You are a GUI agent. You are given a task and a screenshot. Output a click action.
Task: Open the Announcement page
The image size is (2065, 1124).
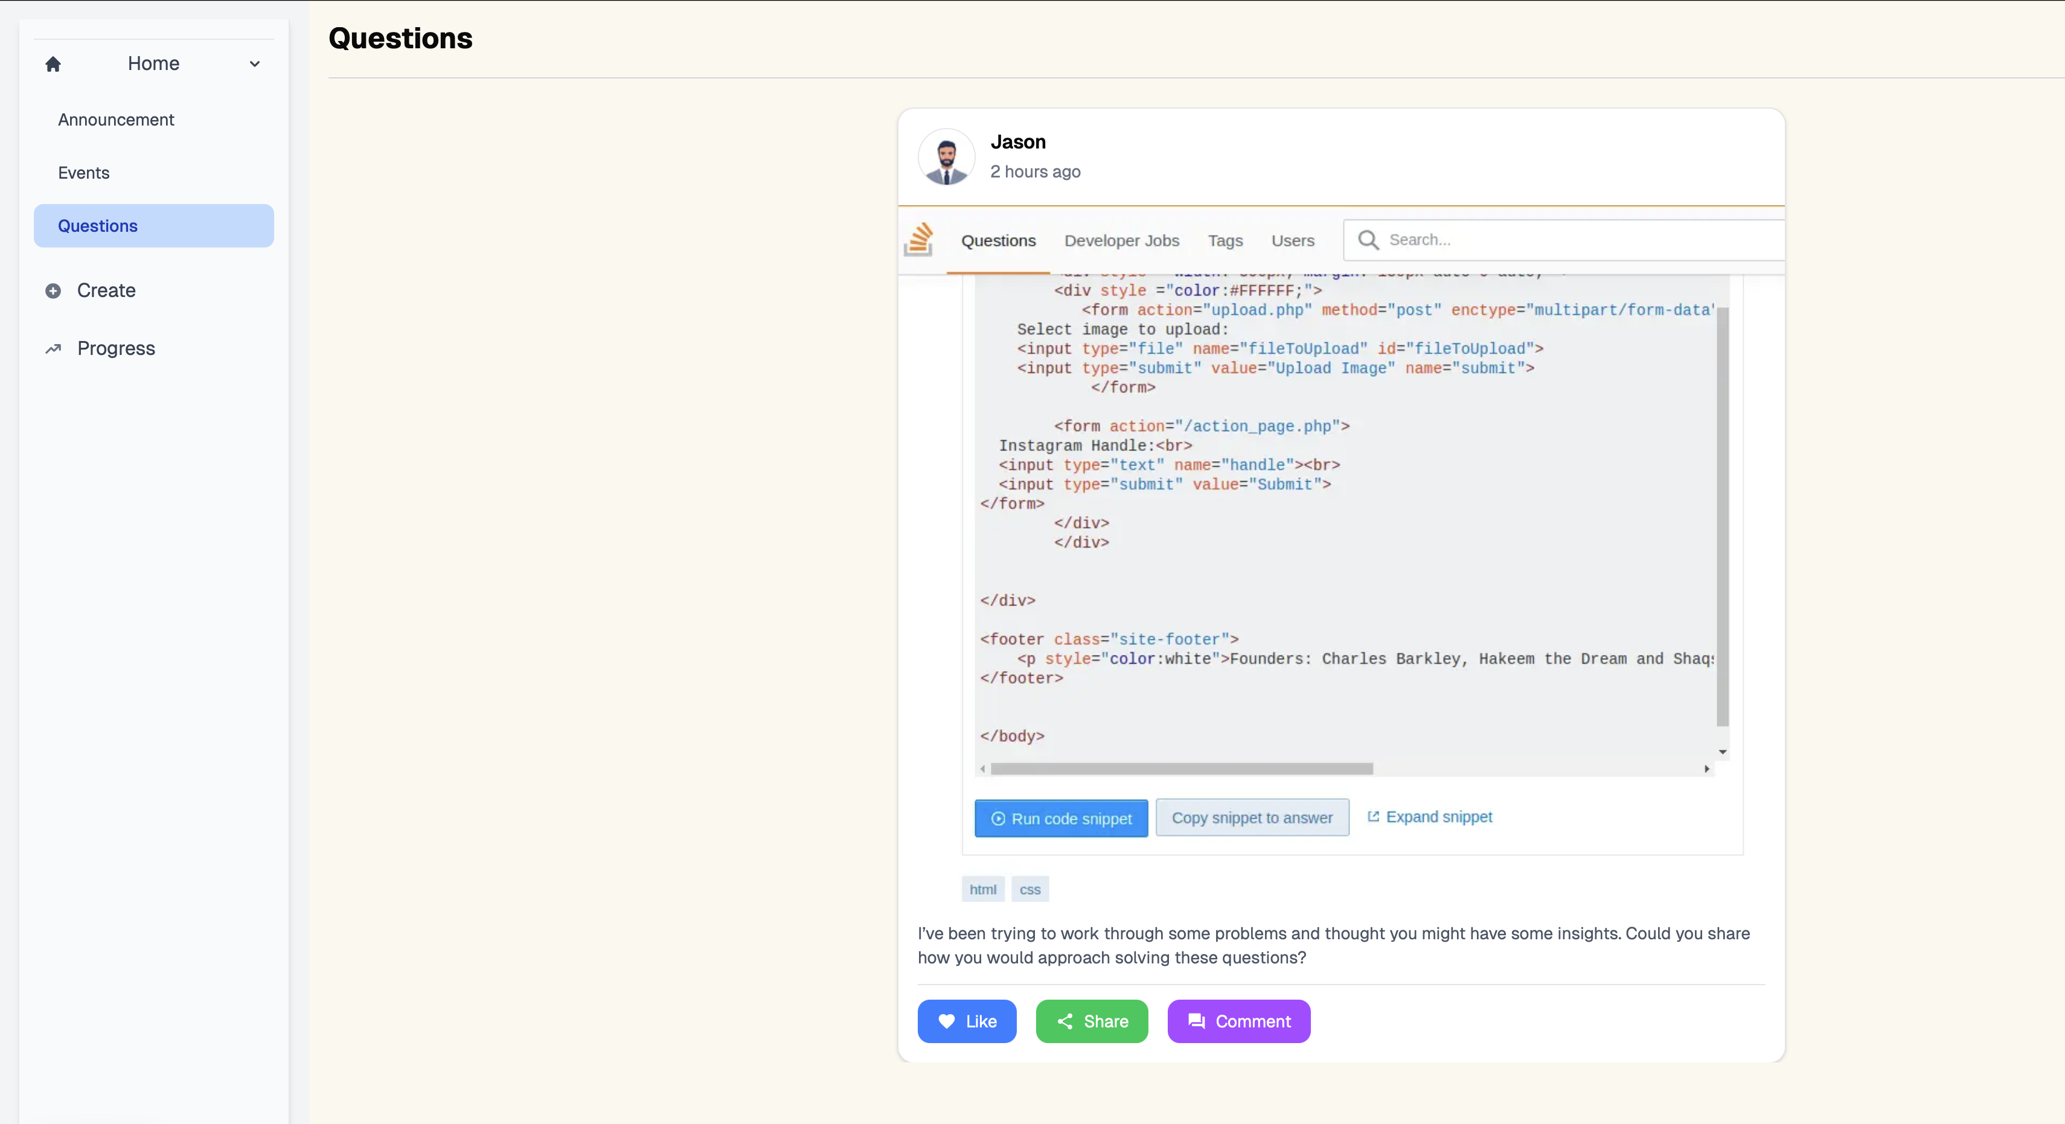115,120
